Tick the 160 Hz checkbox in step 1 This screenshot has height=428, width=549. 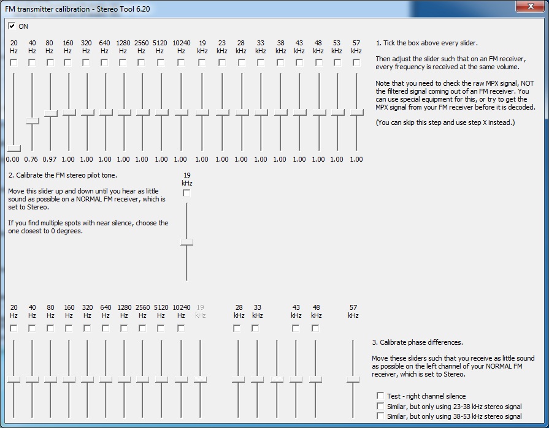pyautogui.click(x=68, y=62)
